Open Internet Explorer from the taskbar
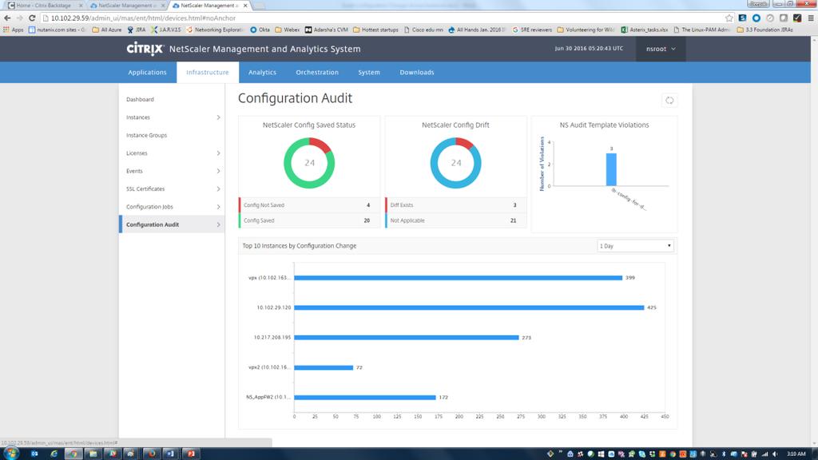The image size is (818, 460). click(x=54, y=454)
